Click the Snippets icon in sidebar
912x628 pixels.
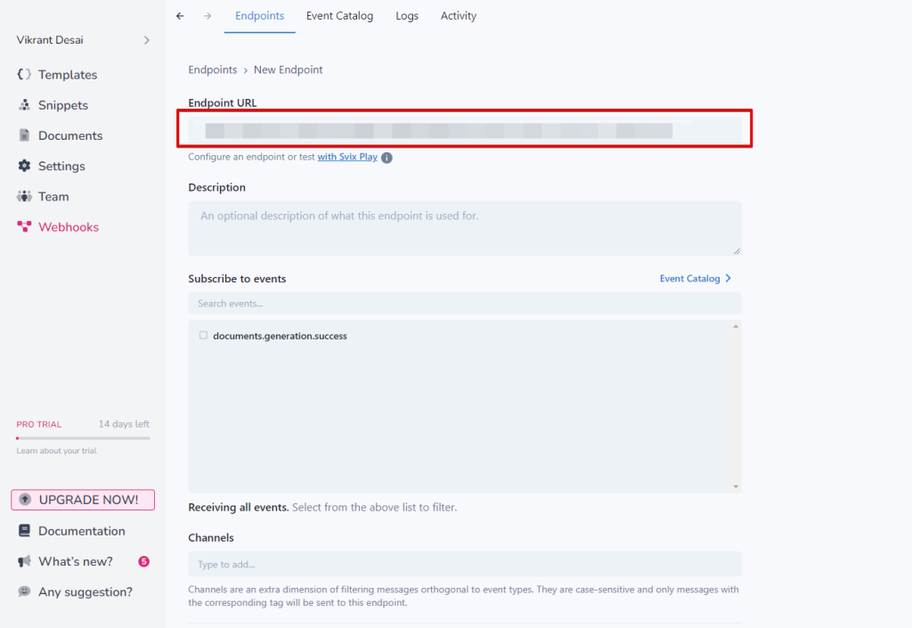(x=24, y=105)
